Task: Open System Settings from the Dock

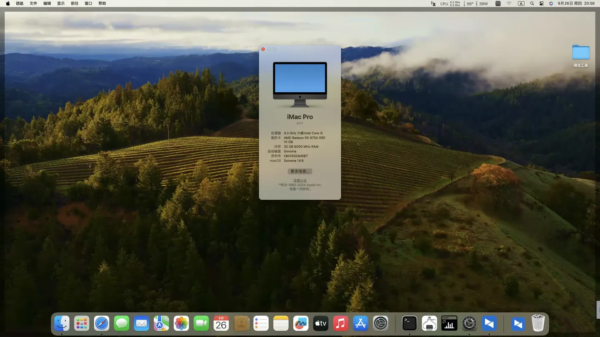Action: pos(380,323)
